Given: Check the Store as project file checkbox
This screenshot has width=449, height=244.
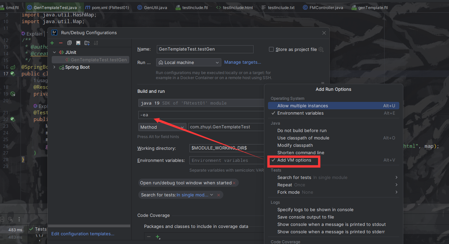Looking at the screenshot, I should coord(271,49).
